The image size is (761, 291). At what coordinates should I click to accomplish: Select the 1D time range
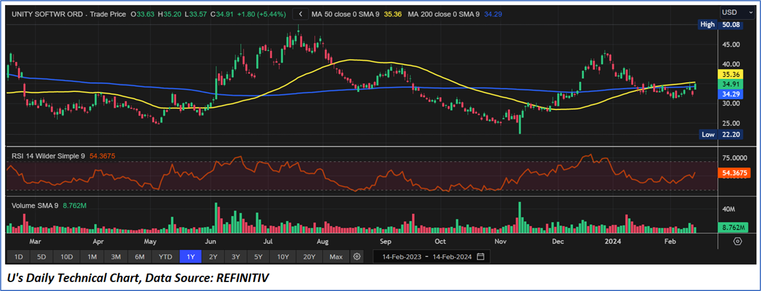point(19,257)
